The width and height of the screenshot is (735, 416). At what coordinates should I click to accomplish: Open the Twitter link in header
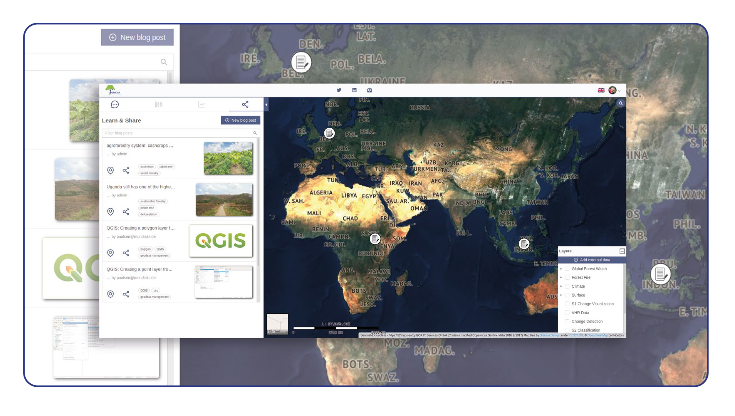(339, 90)
